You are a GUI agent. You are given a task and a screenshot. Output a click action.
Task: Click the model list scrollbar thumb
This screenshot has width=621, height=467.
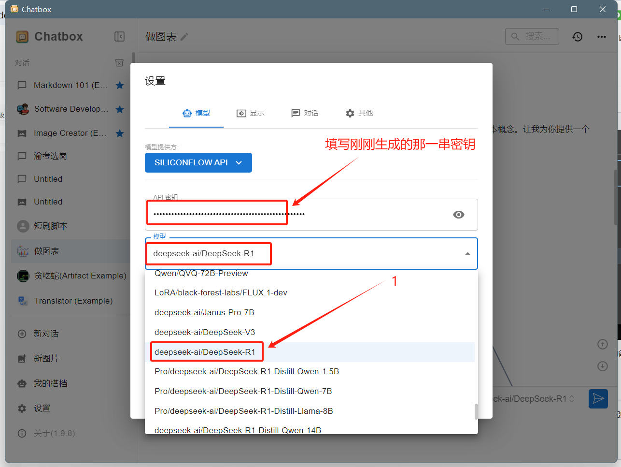(476, 411)
